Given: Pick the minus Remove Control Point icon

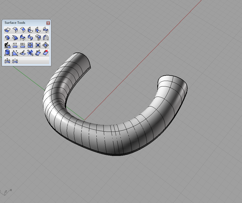Looking at the screenshot, I should point(15,61).
